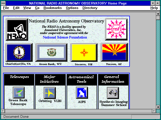Click the Astronomical Tools column header

point(81,79)
